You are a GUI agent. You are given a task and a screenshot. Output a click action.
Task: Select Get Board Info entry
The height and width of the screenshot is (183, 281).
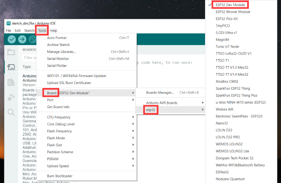(x=87, y=107)
